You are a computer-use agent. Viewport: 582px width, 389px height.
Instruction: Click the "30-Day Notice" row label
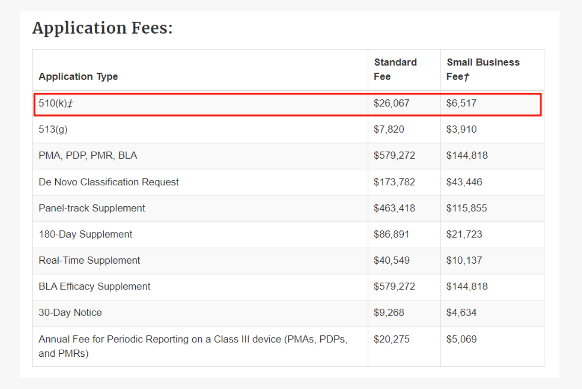click(70, 312)
